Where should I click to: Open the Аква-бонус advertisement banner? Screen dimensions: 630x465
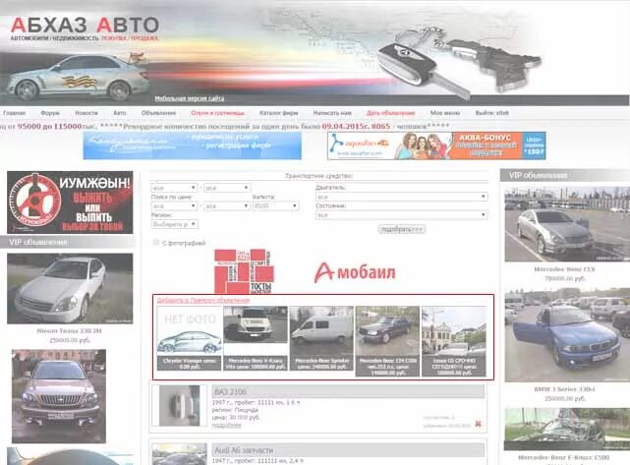click(436, 145)
